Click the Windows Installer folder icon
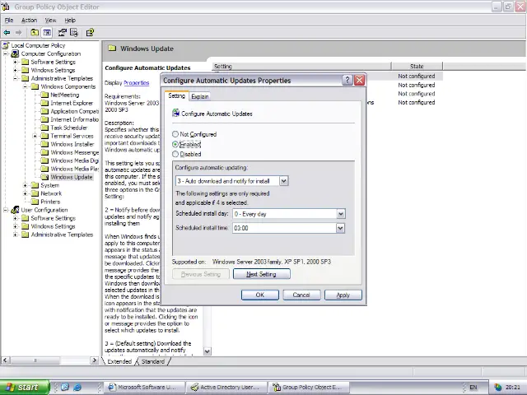Screen dimensions: 527x395 click(x=44, y=144)
